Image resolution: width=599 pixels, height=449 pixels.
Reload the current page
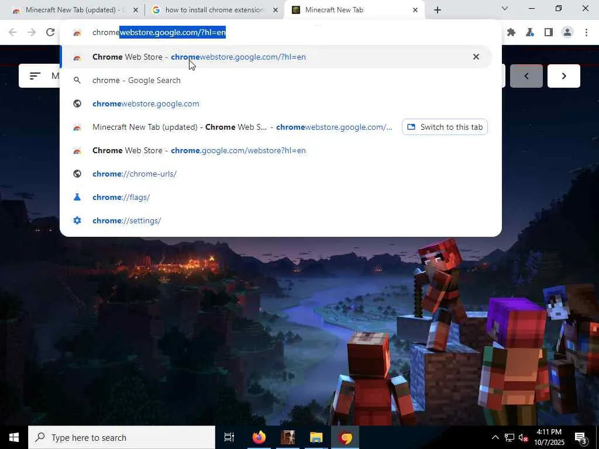[50, 33]
